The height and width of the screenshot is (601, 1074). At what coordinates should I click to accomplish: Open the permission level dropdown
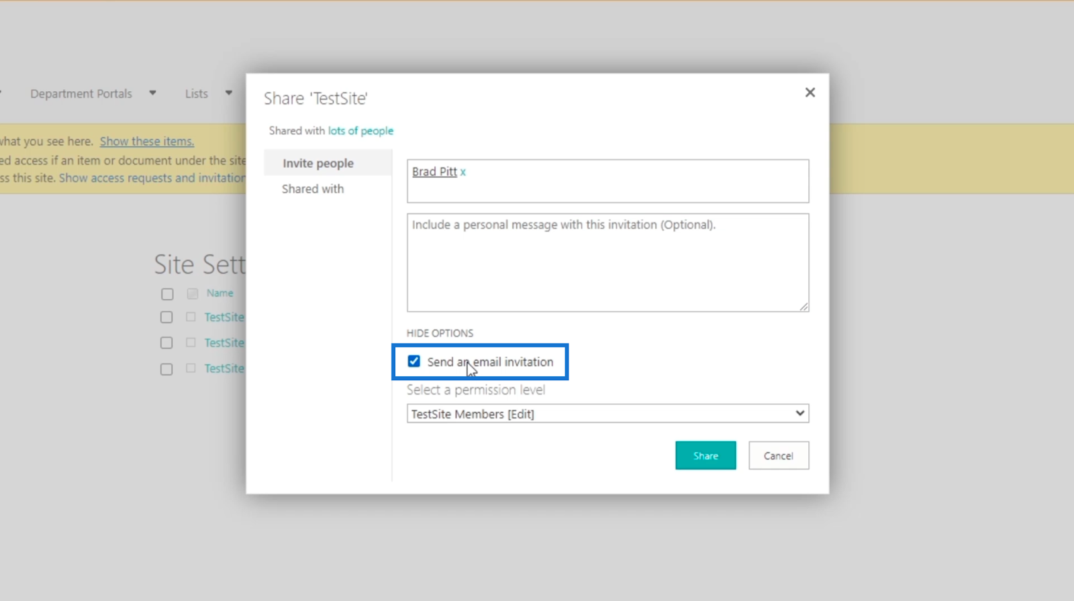(x=607, y=414)
